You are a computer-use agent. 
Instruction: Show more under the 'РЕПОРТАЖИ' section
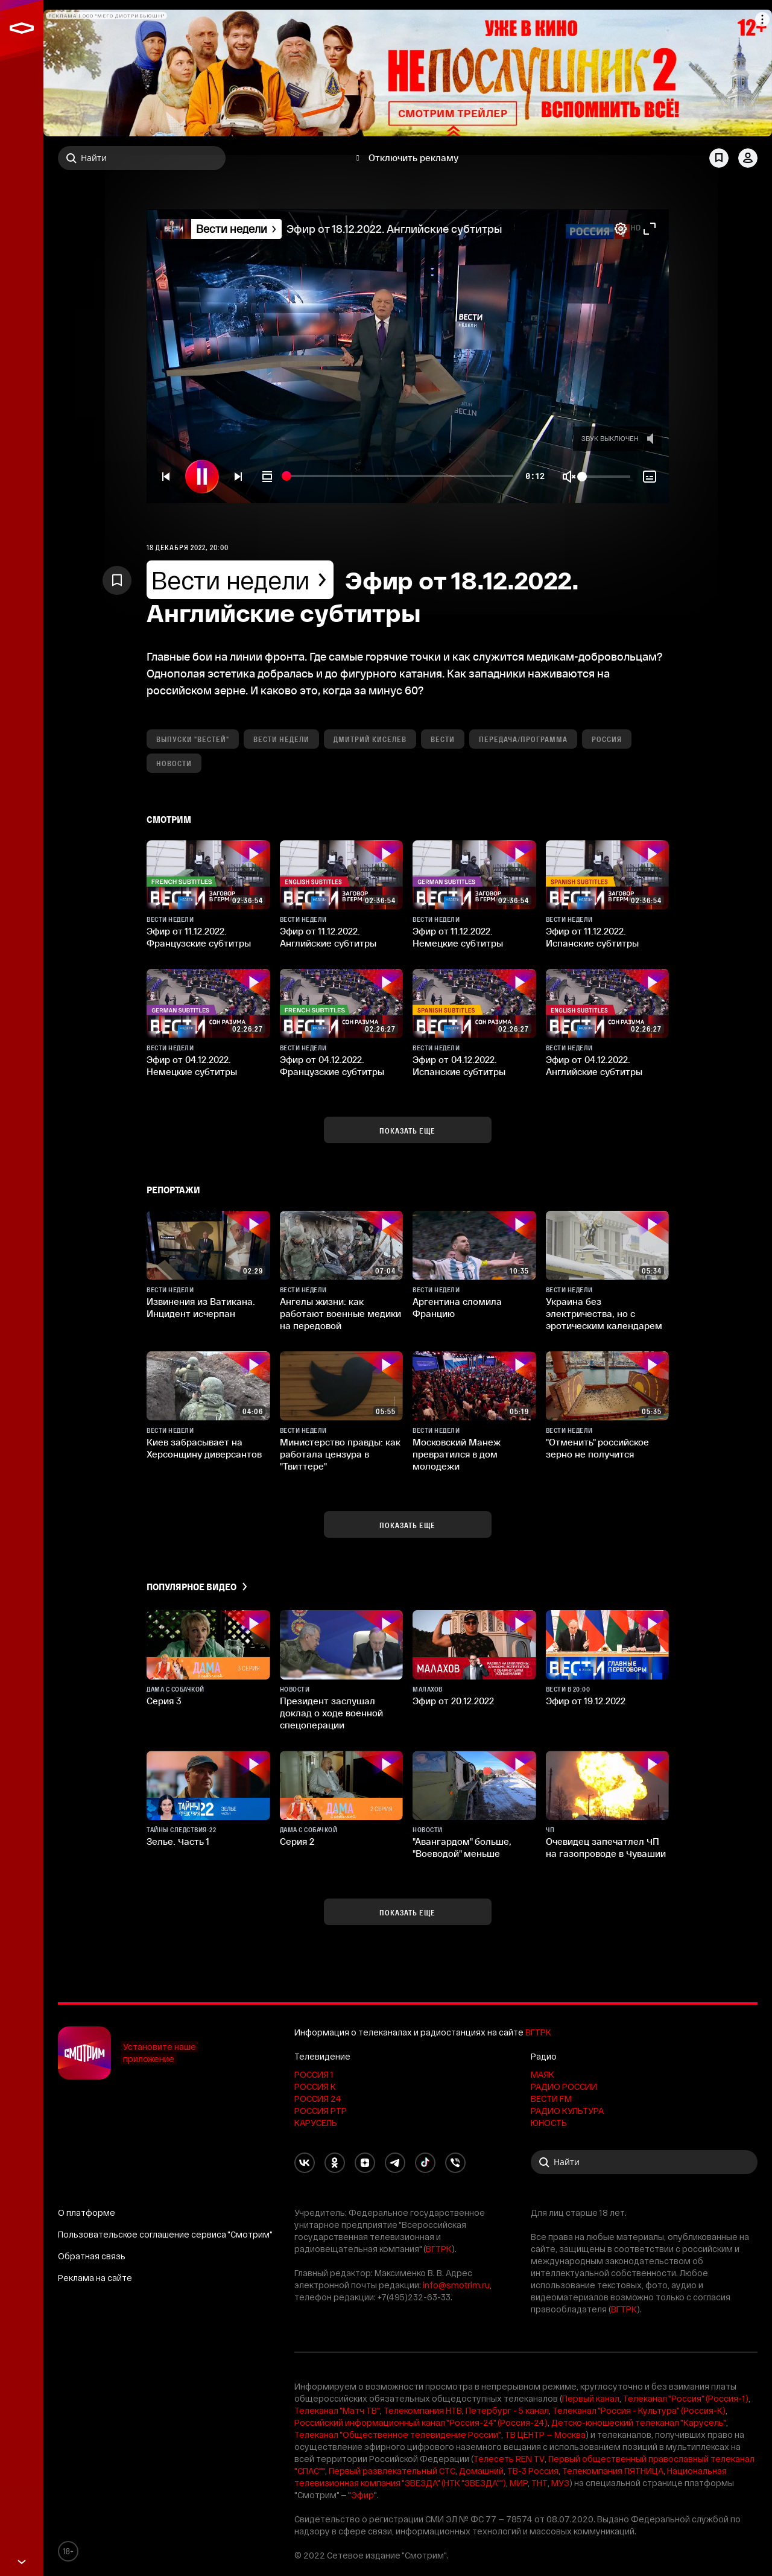pos(407,1525)
